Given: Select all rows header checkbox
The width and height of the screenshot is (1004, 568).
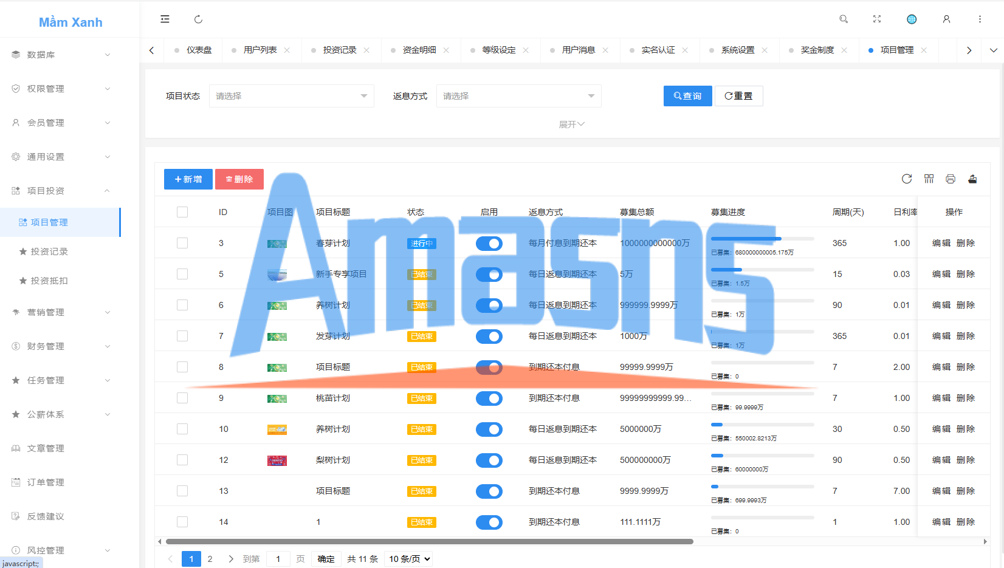Looking at the screenshot, I should (182, 212).
